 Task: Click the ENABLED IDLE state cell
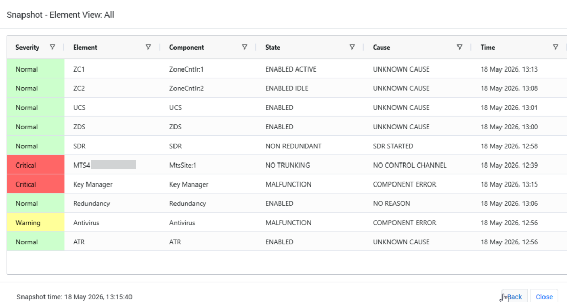310,88
